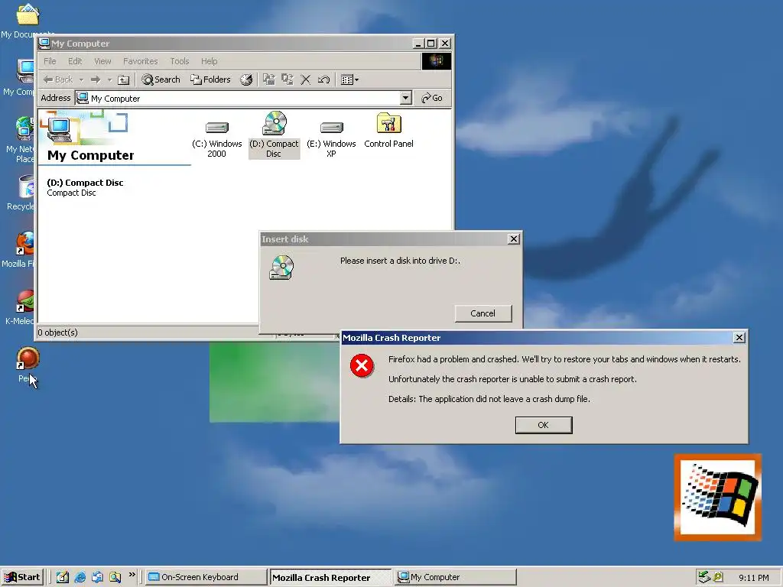This screenshot has width=783, height=587.
Task: Expand the Address bar dropdown arrow
Action: (406, 99)
